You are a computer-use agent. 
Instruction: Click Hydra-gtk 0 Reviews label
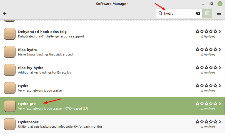click(x=208, y=109)
